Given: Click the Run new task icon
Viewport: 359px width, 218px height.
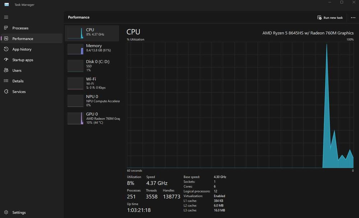Looking at the screenshot, I should point(320,18).
